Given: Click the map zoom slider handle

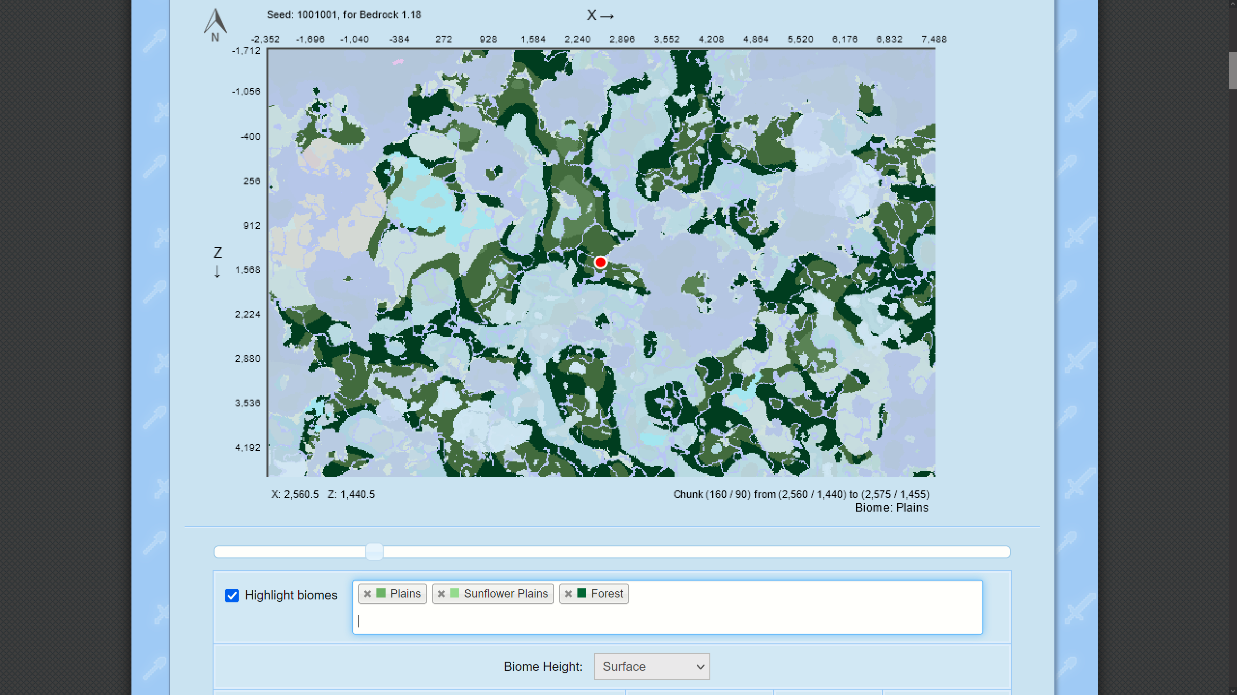Looking at the screenshot, I should (374, 552).
